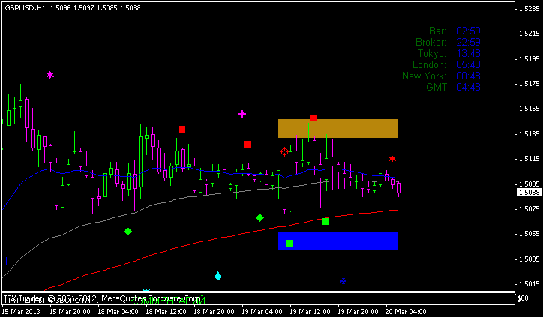Image resolution: width=543 pixels, height=317 pixels.
Task: Select the magenta plus marker on chart
Action: [x=242, y=114]
